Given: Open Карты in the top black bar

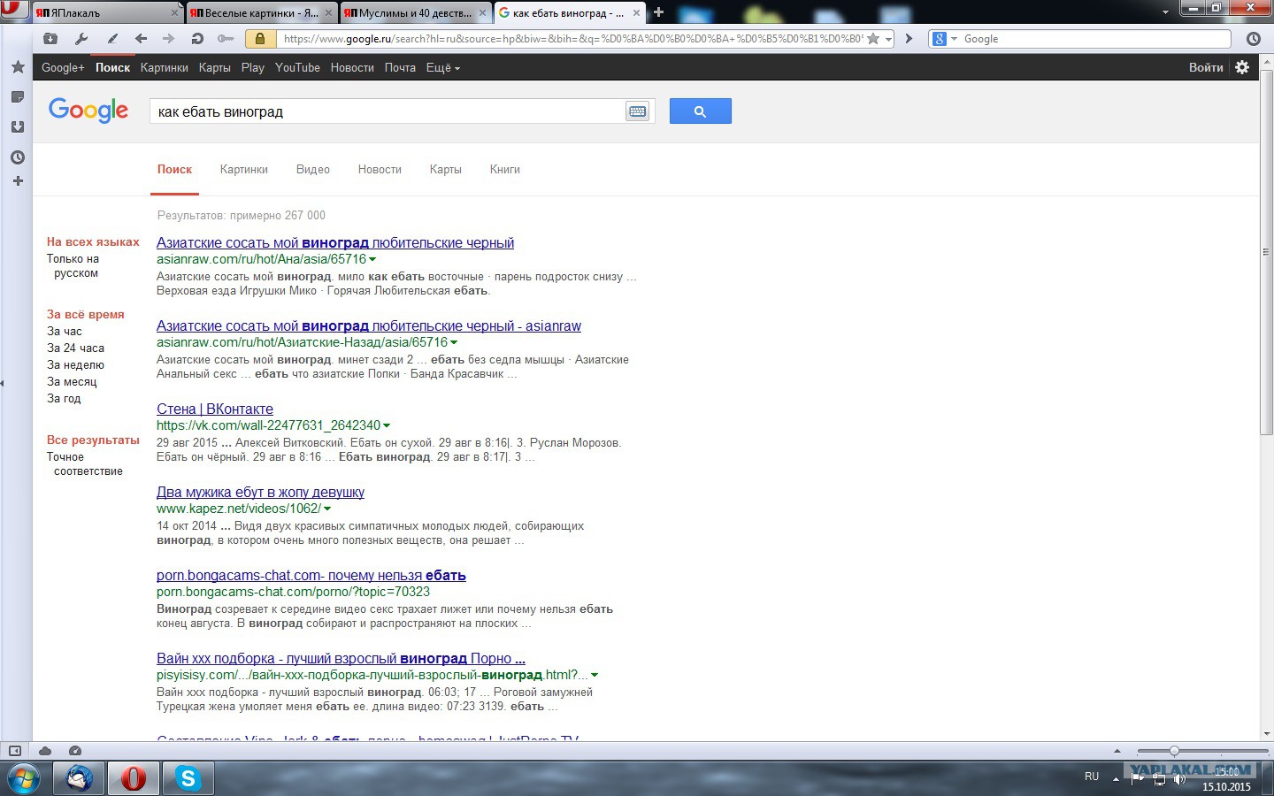Looking at the screenshot, I should point(214,67).
